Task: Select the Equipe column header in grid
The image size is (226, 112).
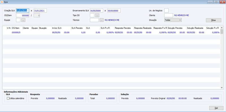Action: click(35, 28)
